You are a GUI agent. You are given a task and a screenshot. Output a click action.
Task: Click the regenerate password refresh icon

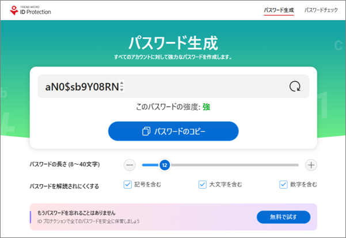point(295,87)
